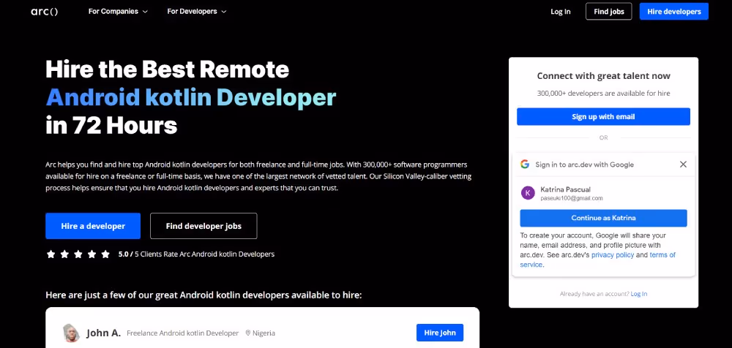
Task: Click the third rating star
Action: (78, 254)
